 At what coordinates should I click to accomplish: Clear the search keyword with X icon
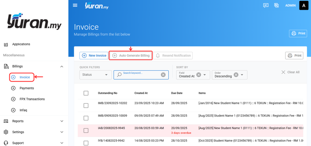(163, 75)
